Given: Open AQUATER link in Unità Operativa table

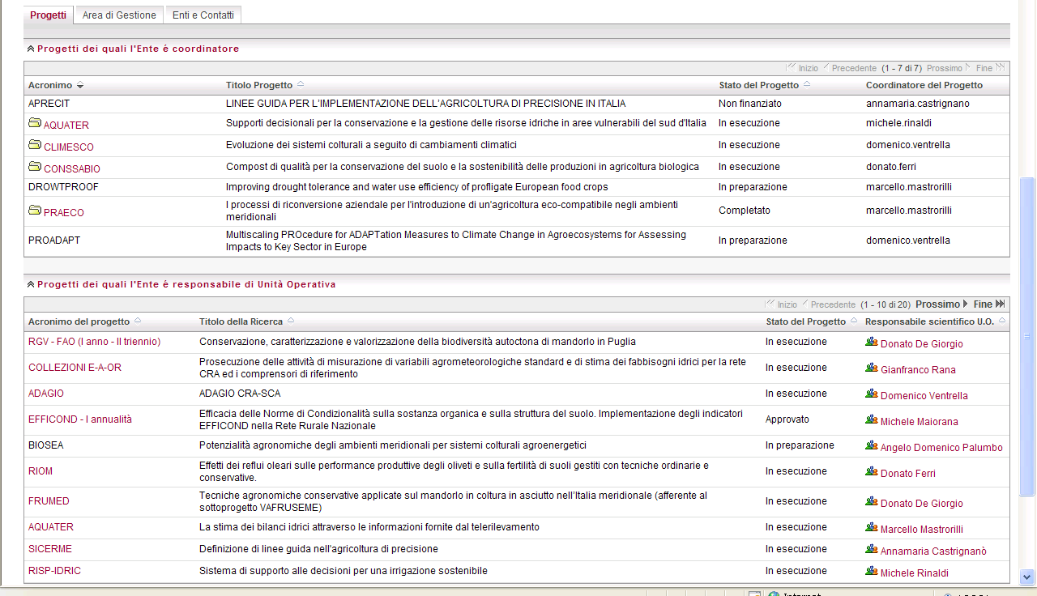Looking at the screenshot, I should pyautogui.click(x=51, y=527).
